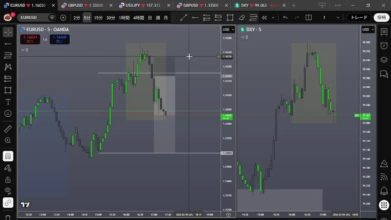The width and height of the screenshot is (391, 220).
Task: Open the chart layout selector icon
Action: click(309, 18)
